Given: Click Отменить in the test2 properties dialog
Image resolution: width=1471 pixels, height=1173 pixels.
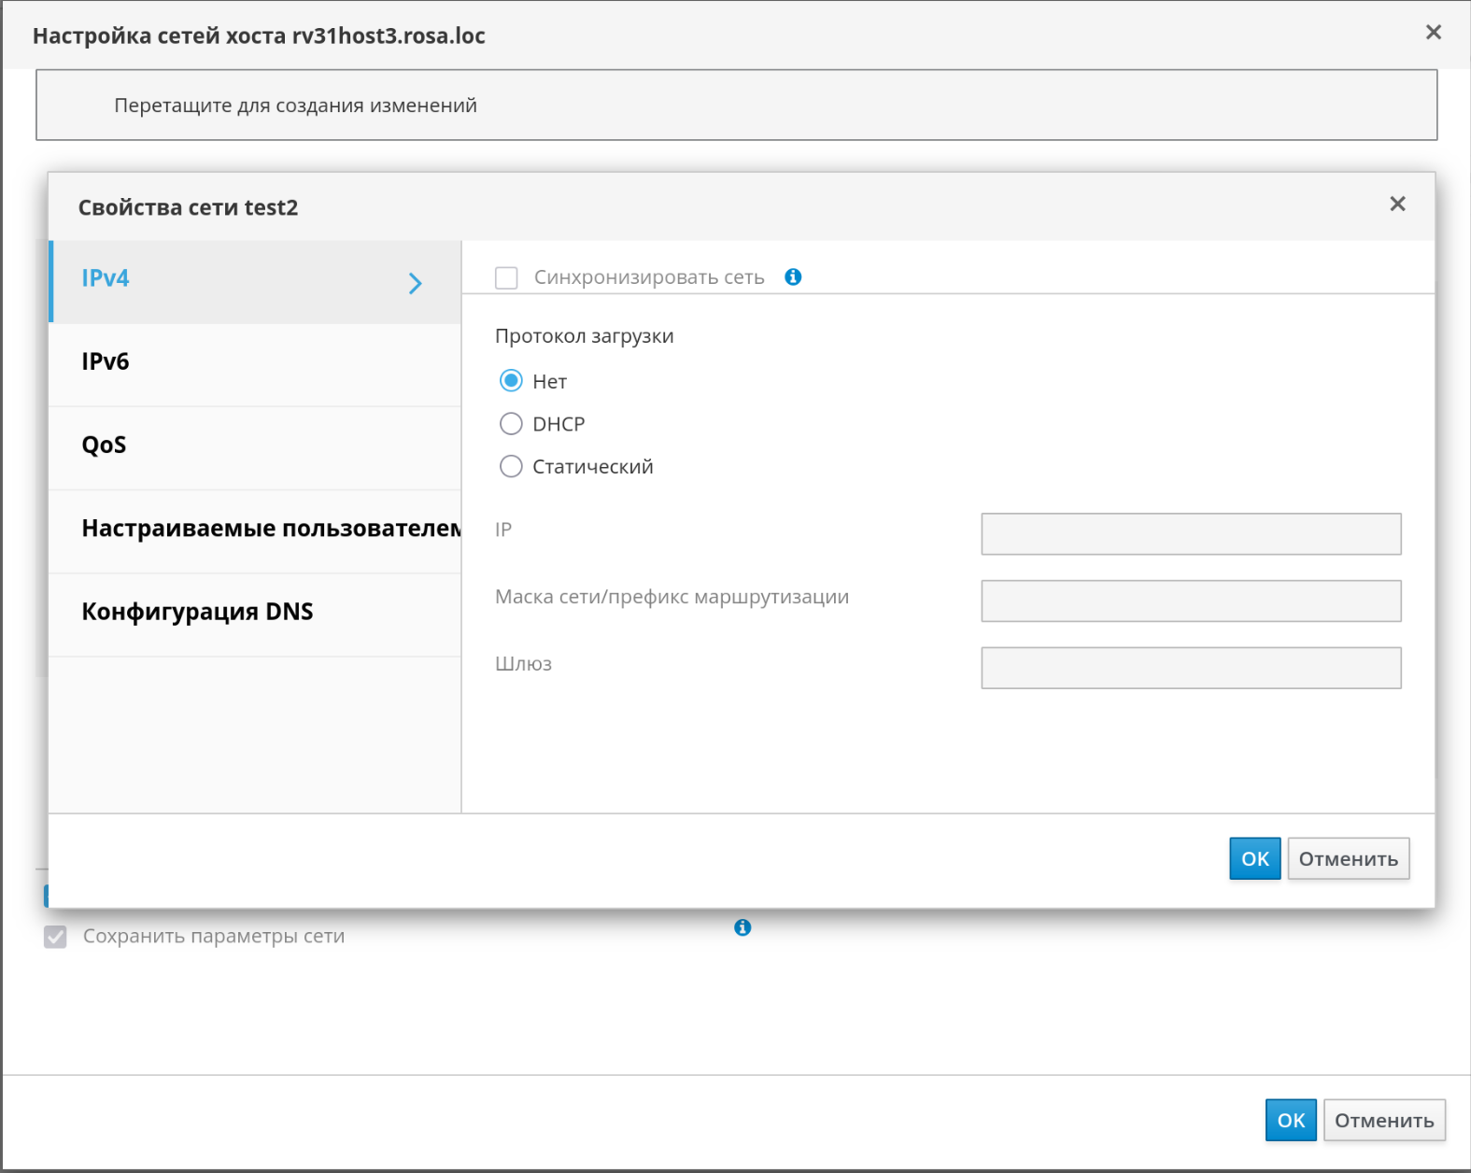Looking at the screenshot, I should point(1348,859).
